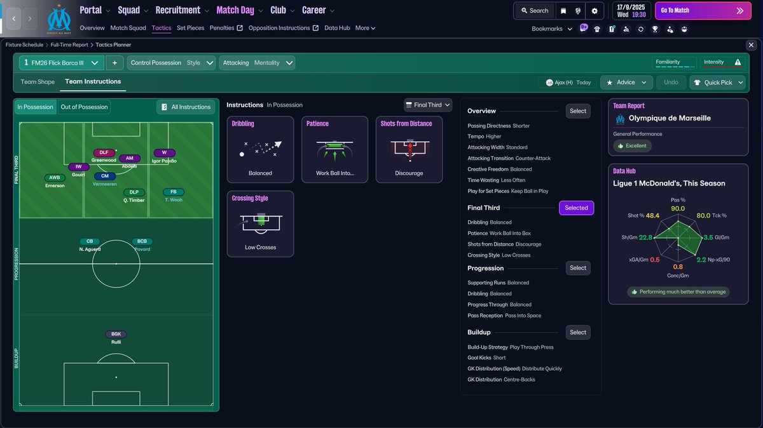Open the Attacking Mentality dropdown
The image size is (763, 428).
(258, 63)
